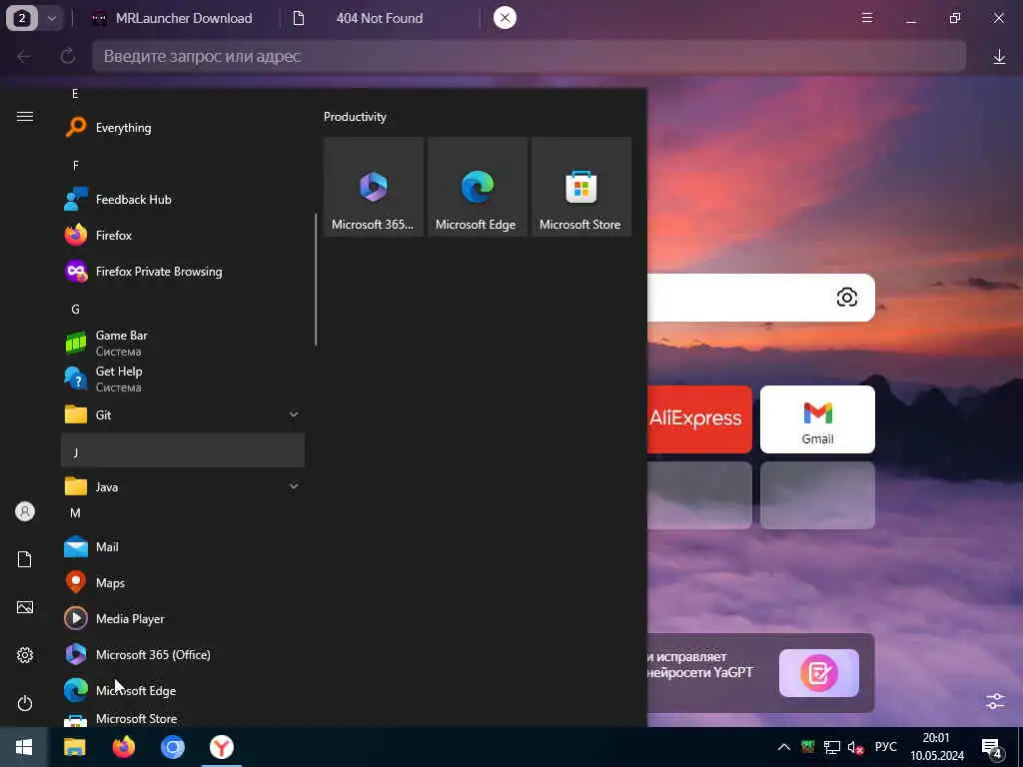Viewport: 1023px width, 767px height.
Task: Go back using the browser back arrow
Action: coord(24,56)
